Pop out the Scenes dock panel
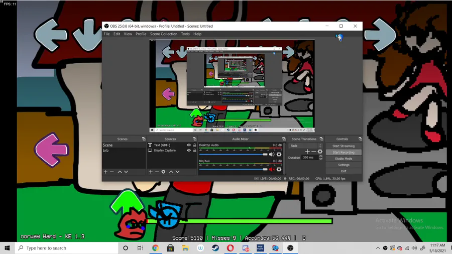The image size is (452, 254). pos(144,139)
